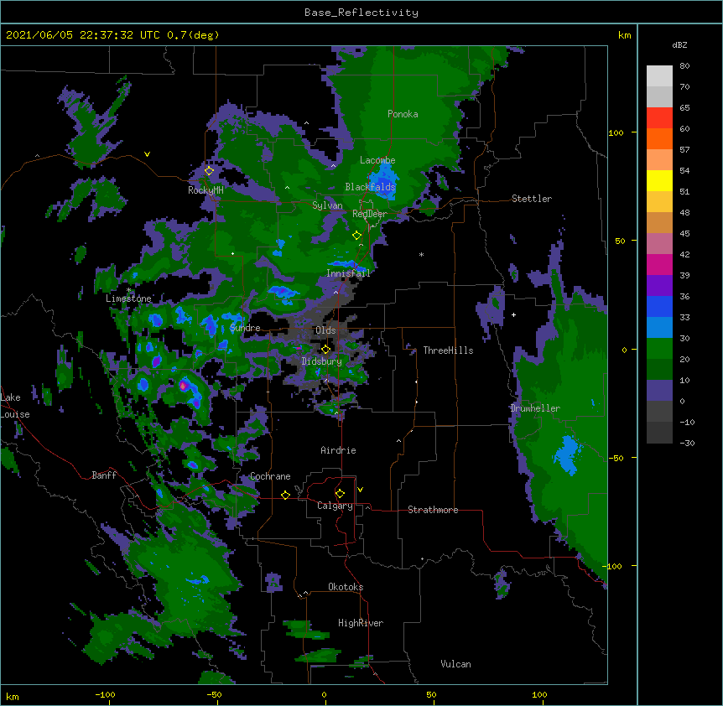Click the Drumheller label
This screenshot has height=706, width=723.
click(x=535, y=408)
